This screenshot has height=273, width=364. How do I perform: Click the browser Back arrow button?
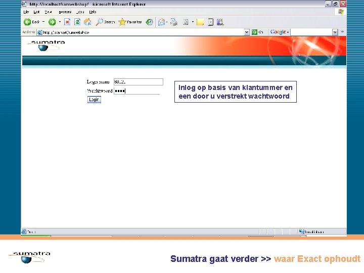tap(27, 22)
